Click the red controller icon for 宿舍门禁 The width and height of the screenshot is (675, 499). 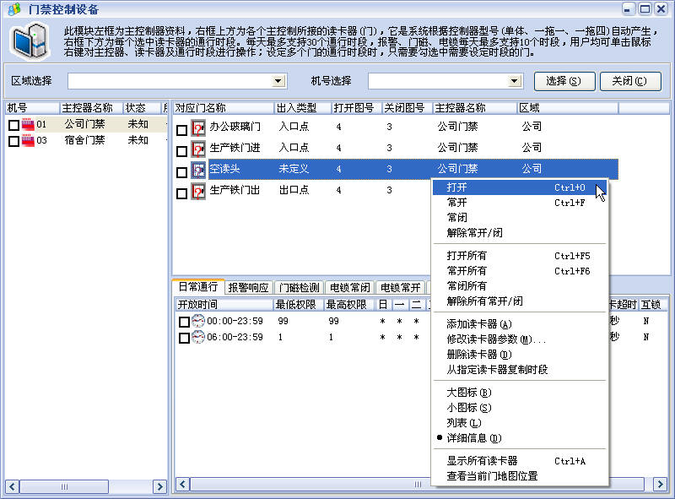[x=27, y=140]
